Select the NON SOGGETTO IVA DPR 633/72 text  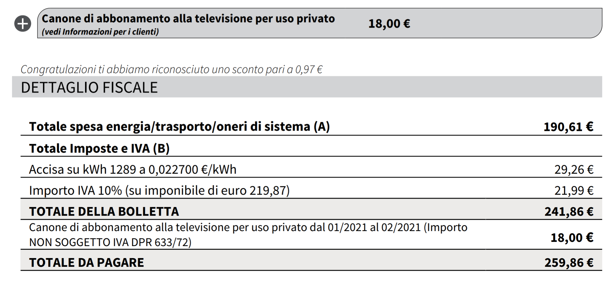(x=110, y=242)
